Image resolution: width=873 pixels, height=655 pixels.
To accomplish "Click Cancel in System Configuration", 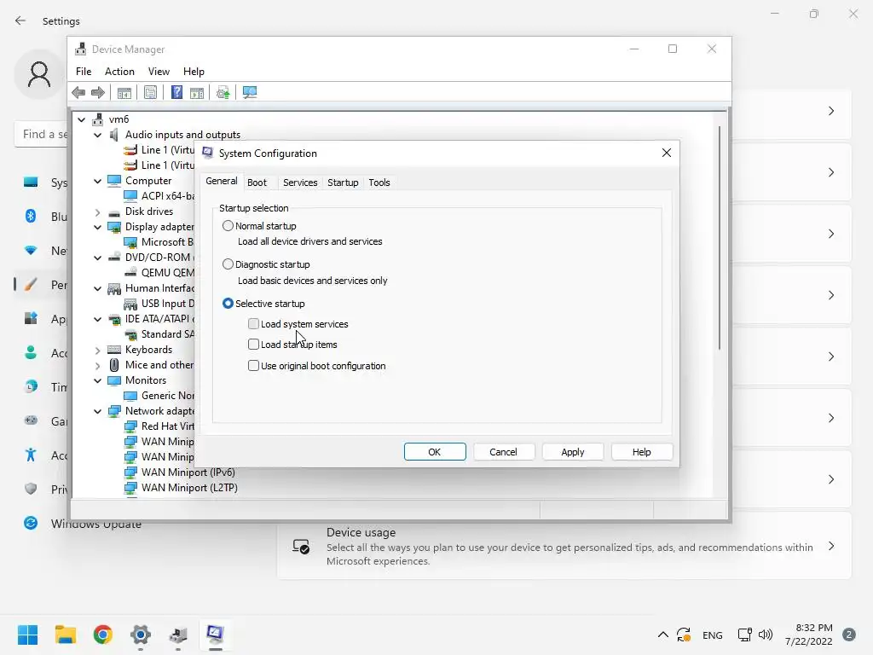I will [x=503, y=452].
